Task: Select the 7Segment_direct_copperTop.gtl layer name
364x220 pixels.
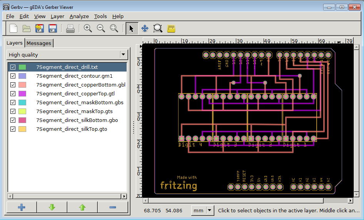Action: pos(75,93)
